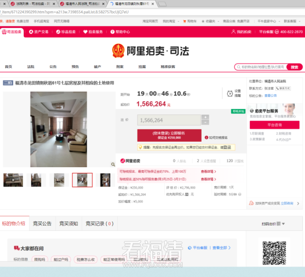
Task: Click the magnifier icon in the search box
Action: coord(239,67)
